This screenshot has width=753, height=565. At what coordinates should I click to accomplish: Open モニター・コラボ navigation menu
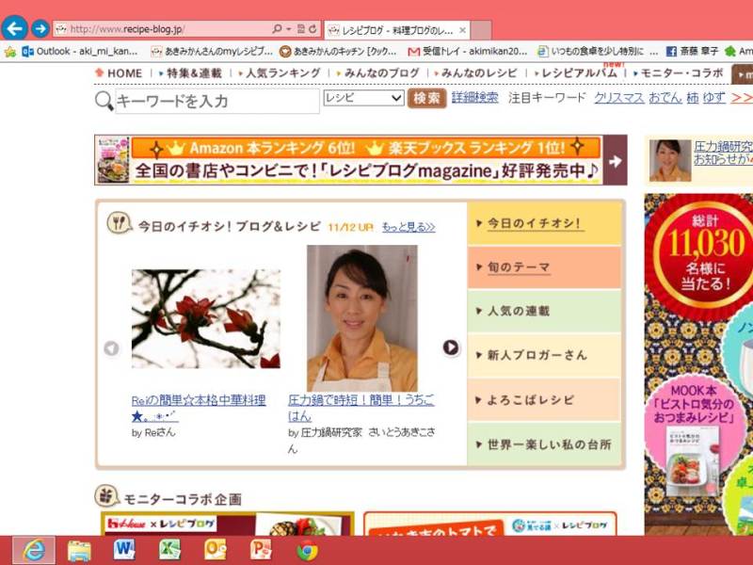(678, 73)
